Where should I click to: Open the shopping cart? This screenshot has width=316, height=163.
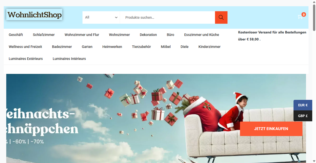300,16
